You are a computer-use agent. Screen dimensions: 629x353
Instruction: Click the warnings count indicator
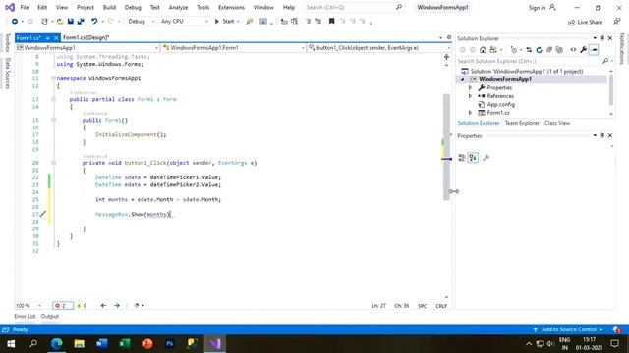point(82,306)
